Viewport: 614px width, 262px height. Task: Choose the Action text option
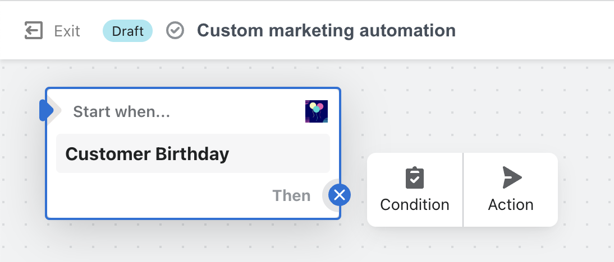511,204
